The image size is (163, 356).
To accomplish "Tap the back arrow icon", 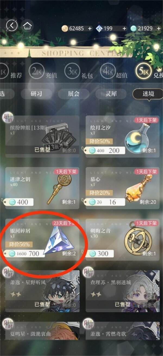I will point(12,26).
